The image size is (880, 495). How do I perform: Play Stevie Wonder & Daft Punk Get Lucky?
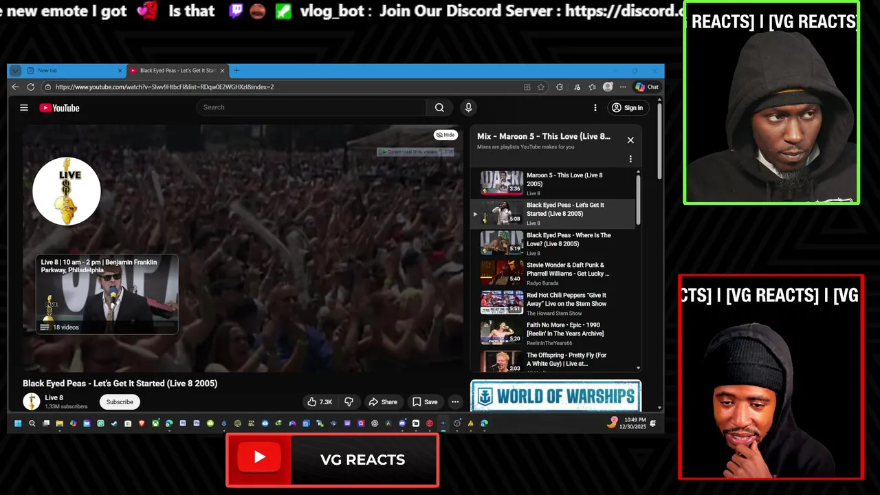point(553,274)
